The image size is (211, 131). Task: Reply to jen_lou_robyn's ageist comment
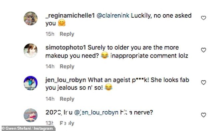pos(67,99)
